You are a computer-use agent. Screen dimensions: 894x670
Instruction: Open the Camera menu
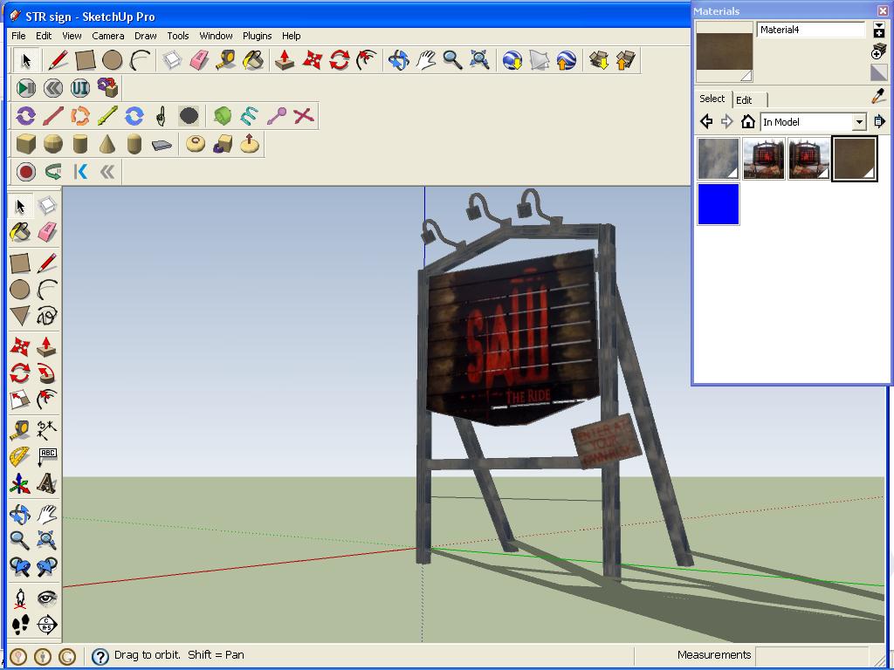pos(107,35)
